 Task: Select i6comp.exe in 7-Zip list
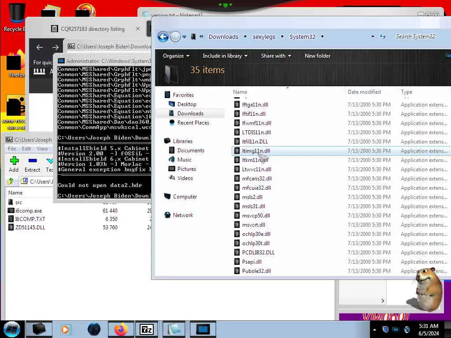coord(29,211)
